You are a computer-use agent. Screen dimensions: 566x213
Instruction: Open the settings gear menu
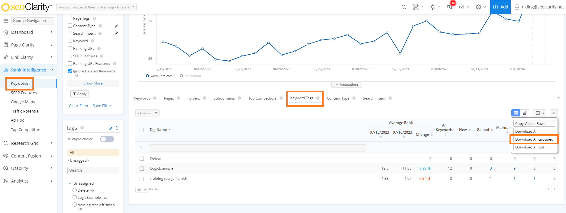(x=478, y=7)
